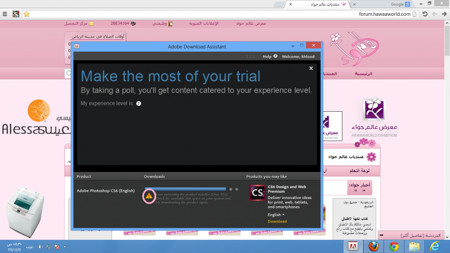
Task: Cancel the Photoshop CS6 download
Action: click(237, 190)
